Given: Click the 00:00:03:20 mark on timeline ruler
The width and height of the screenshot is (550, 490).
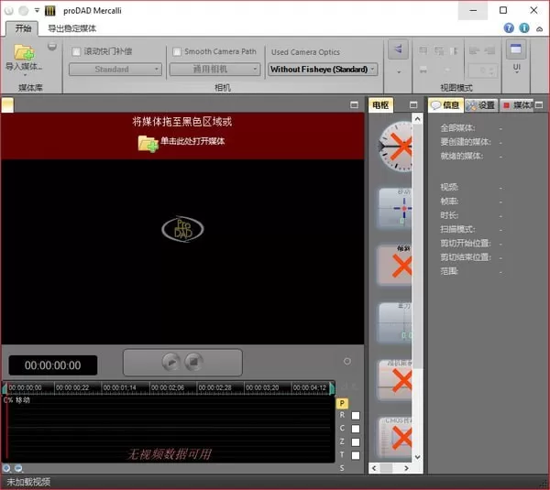Looking at the screenshot, I should click(262, 388).
